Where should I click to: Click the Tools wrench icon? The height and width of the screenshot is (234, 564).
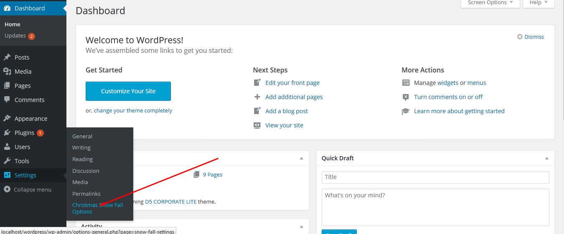[x=7, y=161]
